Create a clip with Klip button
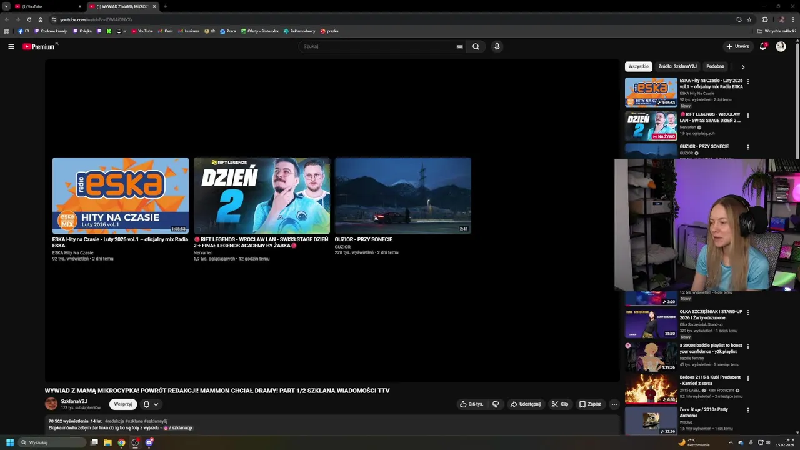Image resolution: width=800 pixels, height=450 pixels. [x=560, y=404]
